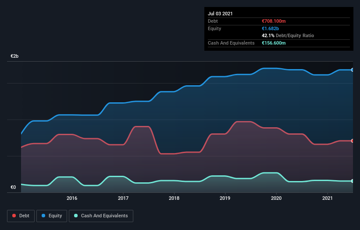Image resolution: width=360 pixels, height=230 pixels.
Task: Click the €0 y-axis label
Action: 13,187
